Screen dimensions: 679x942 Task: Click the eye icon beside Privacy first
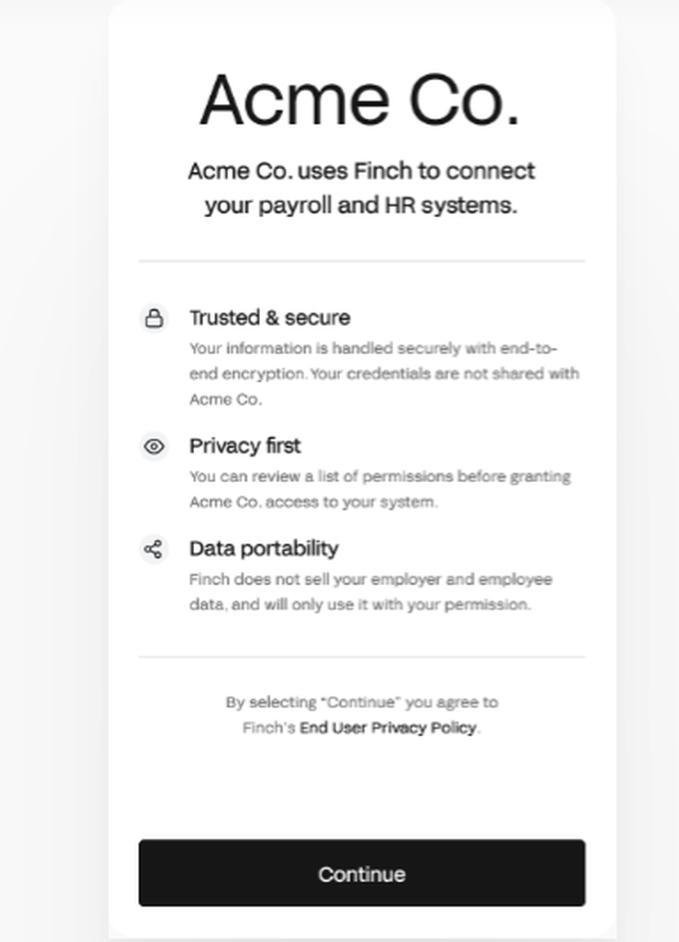[154, 446]
